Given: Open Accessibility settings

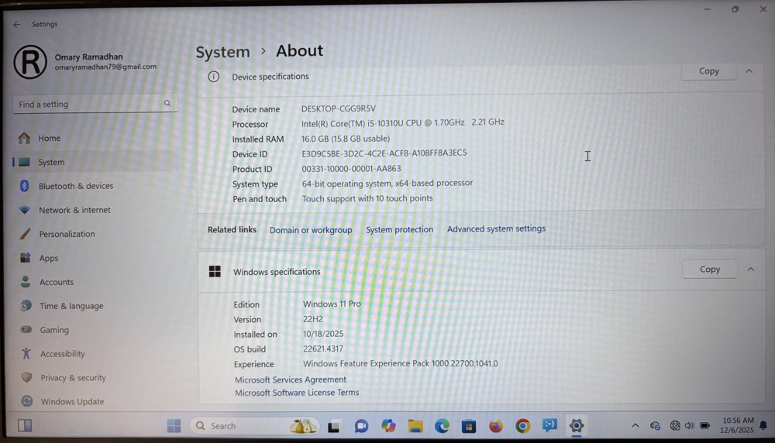Looking at the screenshot, I should (x=62, y=354).
